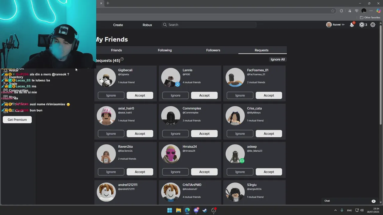The width and height of the screenshot is (383, 215).
Task: Click the Razvwi profile avatar in the Roblox header
Action: tap(329, 25)
